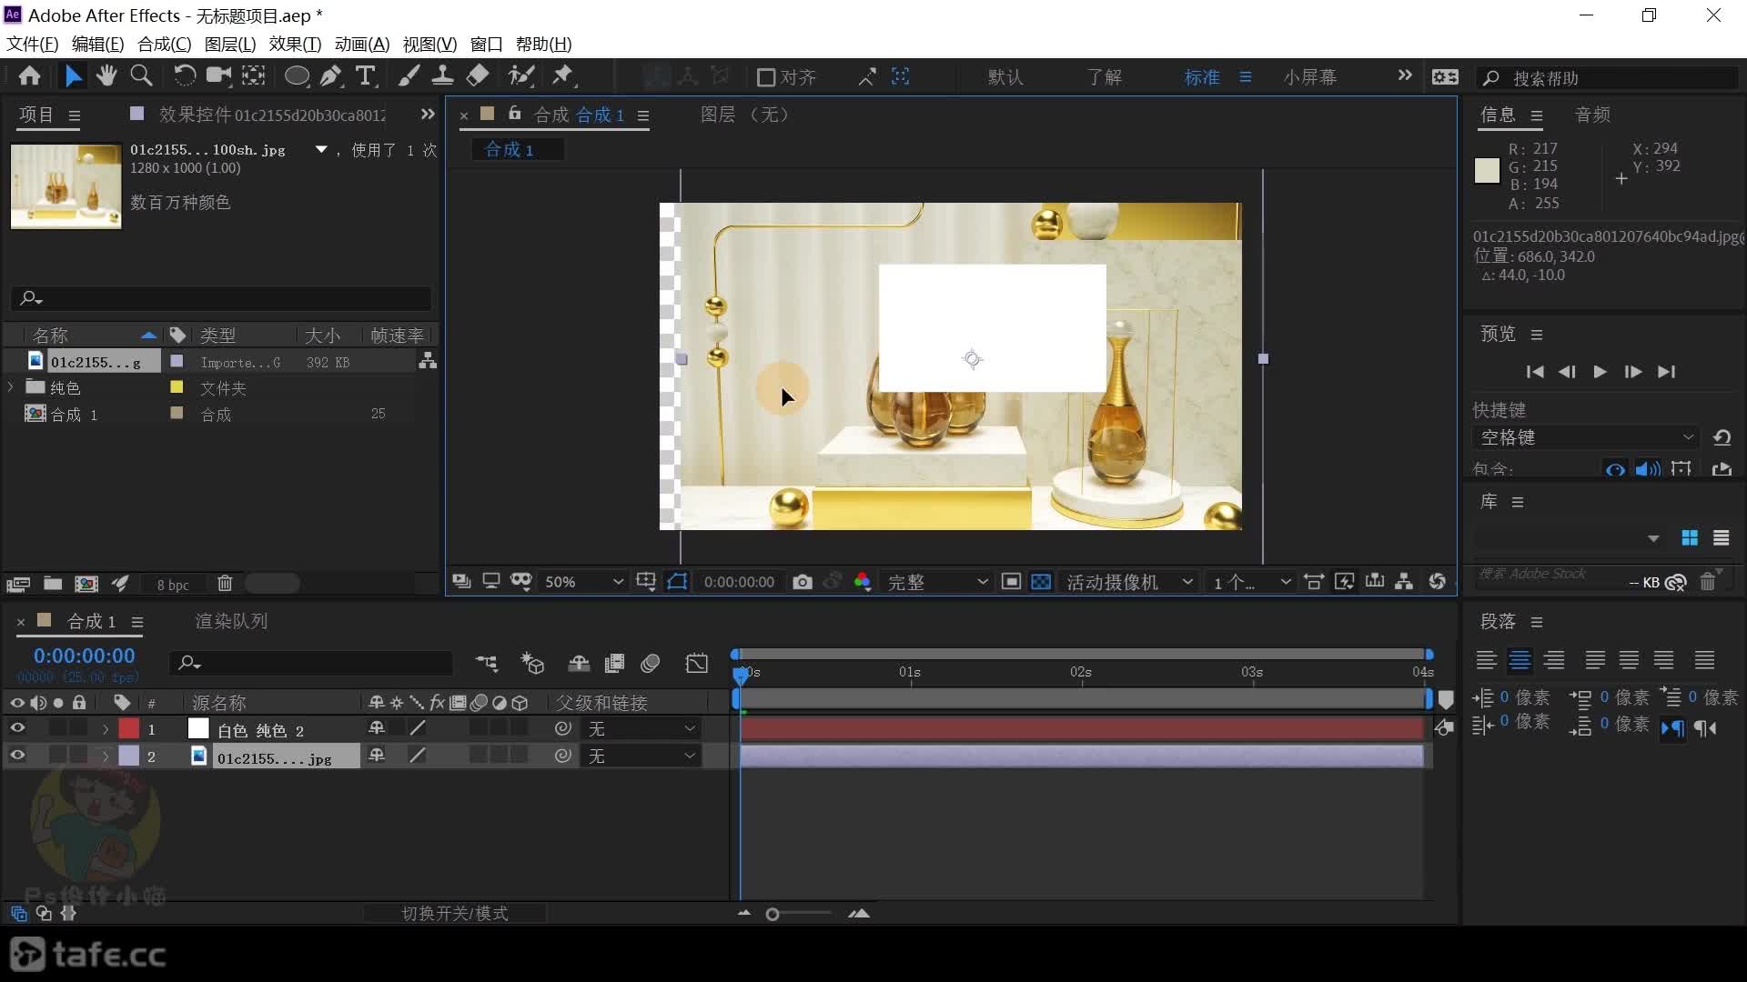The image size is (1747, 982).
Task: Switch to 小屏幕 workspace
Action: click(1310, 77)
